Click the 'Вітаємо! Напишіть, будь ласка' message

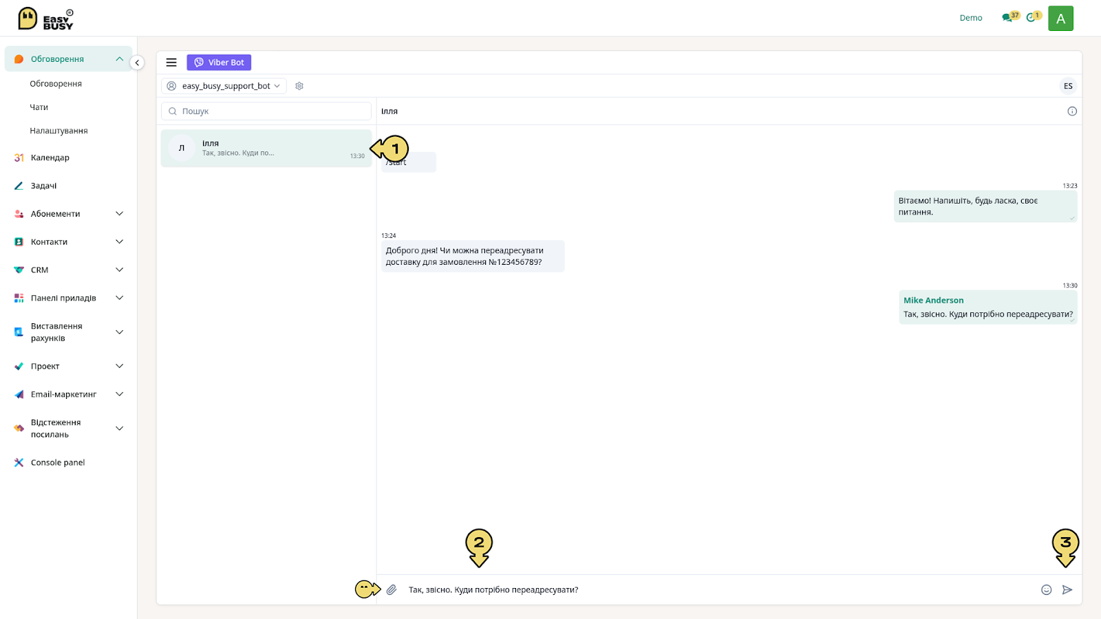(985, 206)
